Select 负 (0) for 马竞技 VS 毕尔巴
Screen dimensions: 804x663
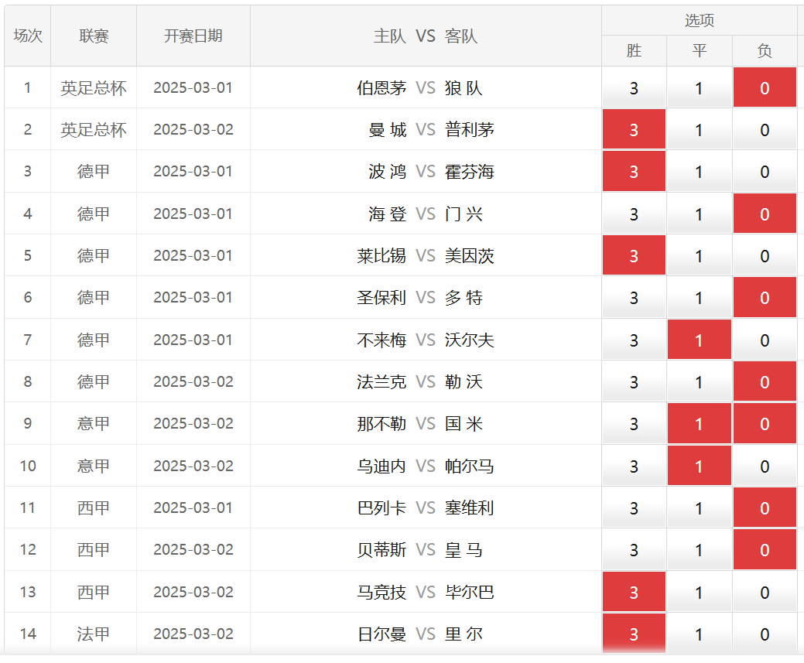click(765, 592)
